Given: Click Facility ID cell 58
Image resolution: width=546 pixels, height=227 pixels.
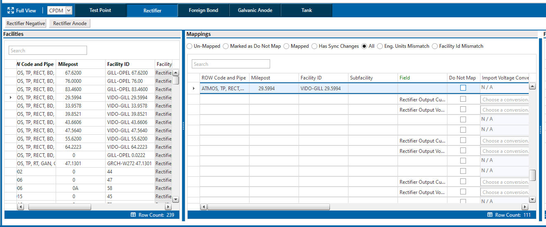Looking at the screenshot, I should coord(130,188).
